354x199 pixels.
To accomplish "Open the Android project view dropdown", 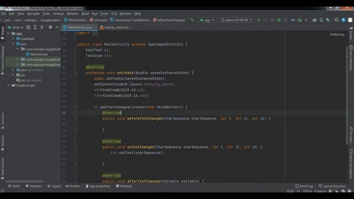I will pos(15,27).
